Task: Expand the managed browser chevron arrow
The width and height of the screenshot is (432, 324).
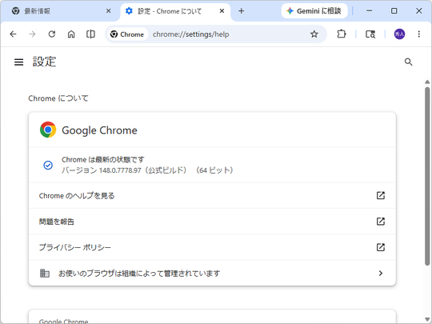Action: (x=381, y=274)
